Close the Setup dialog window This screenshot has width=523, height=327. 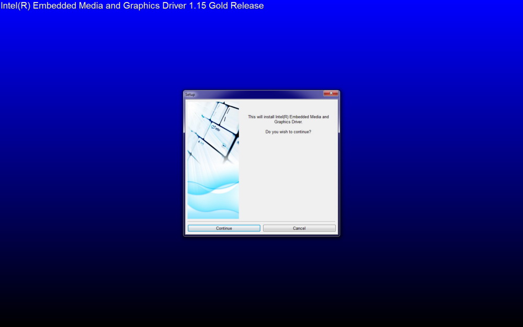[x=331, y=94]
